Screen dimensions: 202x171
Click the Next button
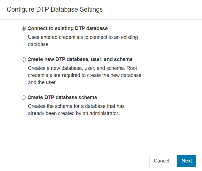[x=187, y=161]
